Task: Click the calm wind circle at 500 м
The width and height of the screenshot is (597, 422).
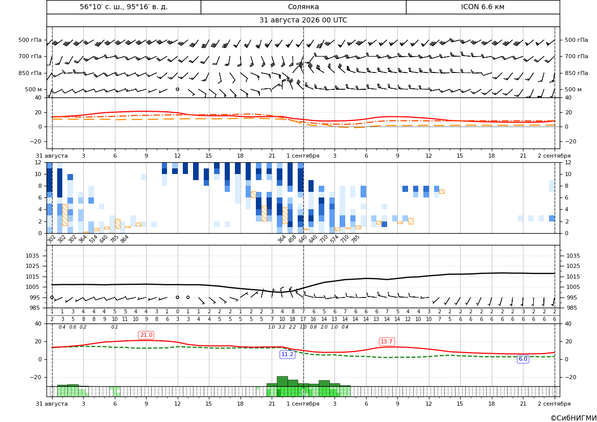Action: click(x=177, y=89)
